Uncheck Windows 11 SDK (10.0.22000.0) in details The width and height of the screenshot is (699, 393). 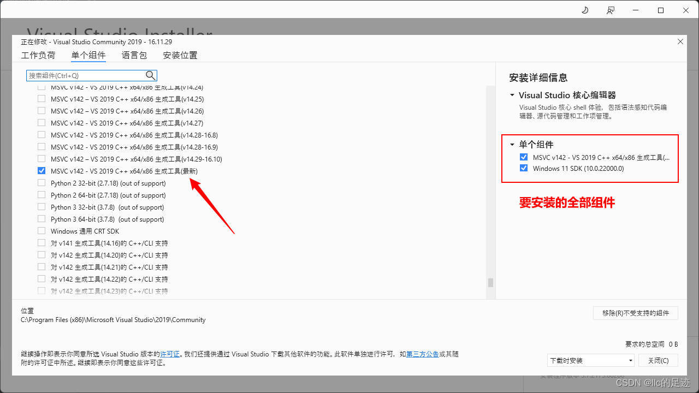pos(524,168)
